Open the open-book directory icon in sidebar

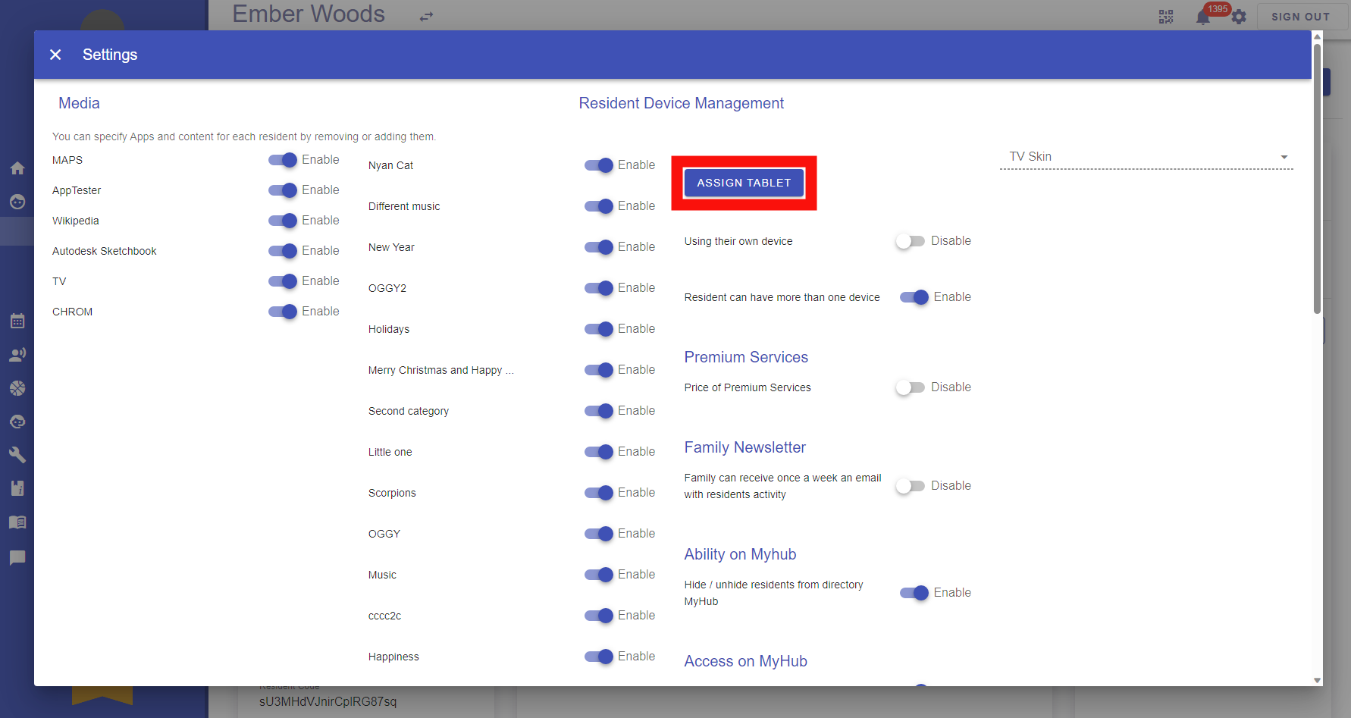tap(17, 522)
